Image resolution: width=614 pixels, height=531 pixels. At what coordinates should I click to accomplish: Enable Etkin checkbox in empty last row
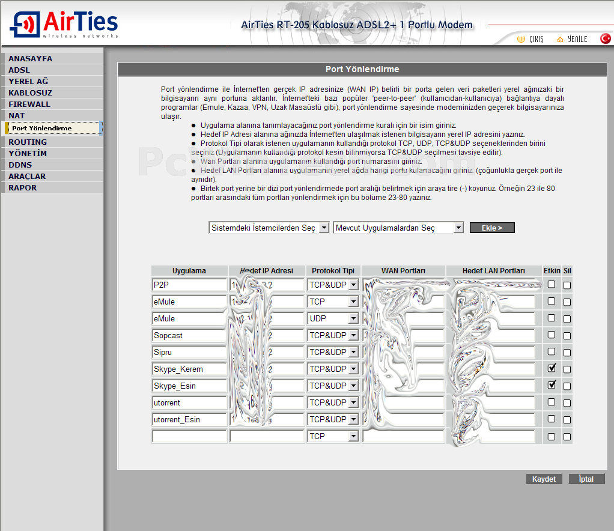pos(552,437)
